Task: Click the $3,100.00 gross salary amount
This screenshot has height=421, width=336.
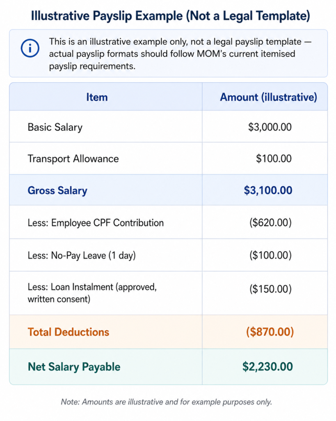Action: (268, 190)
